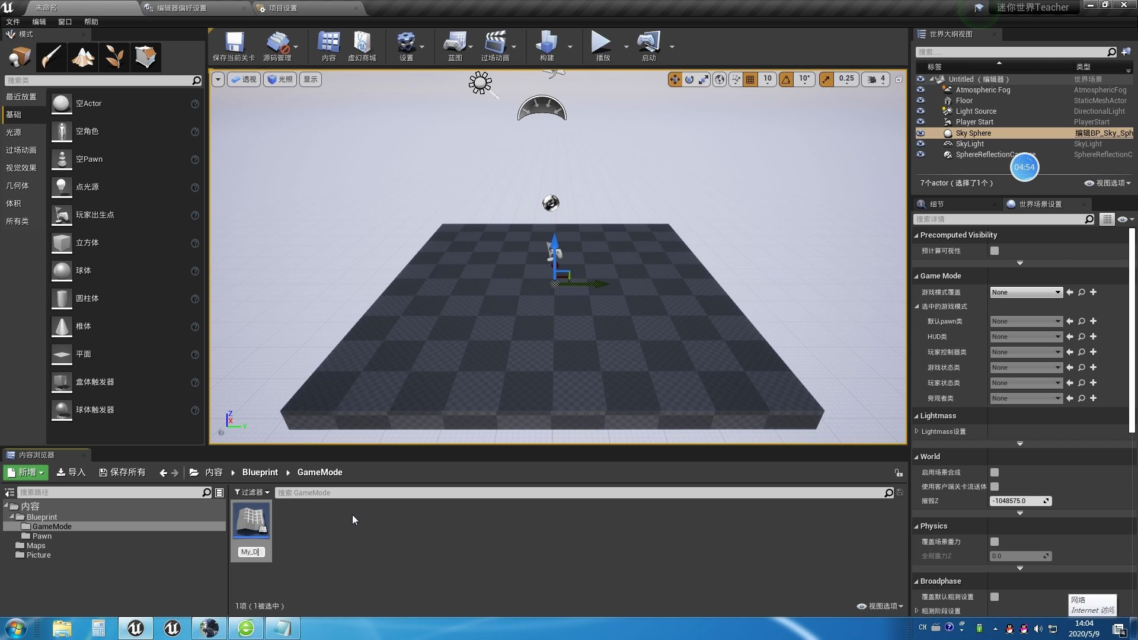This screenshot has height=640, width=1138.
Task: Hide the Floor actor in world outliner
Action: 920,101
